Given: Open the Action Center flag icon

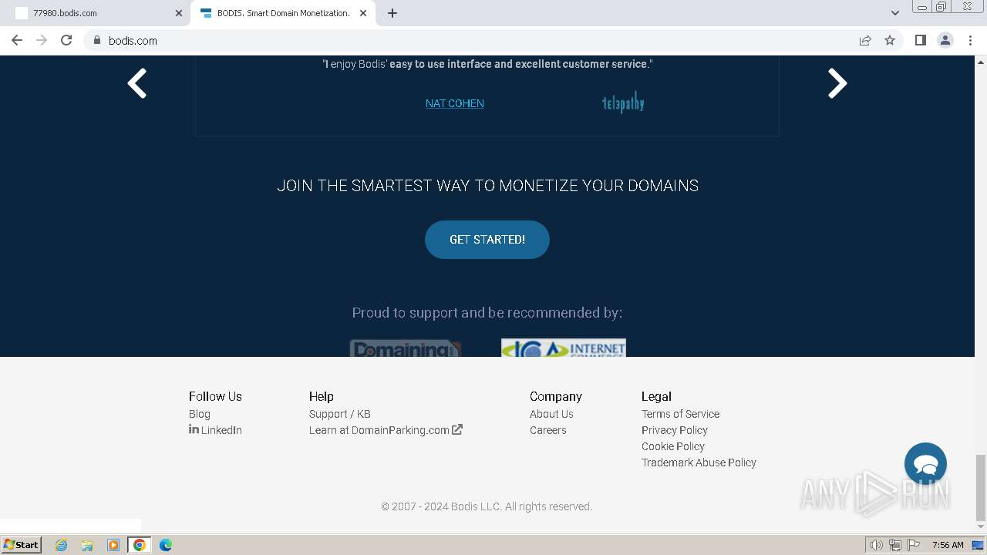Looking at the screenshot, I should (914, 545).
